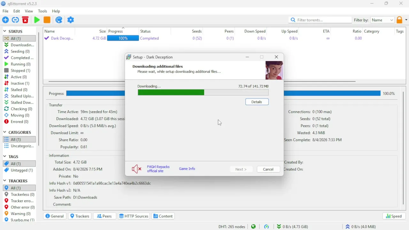Select the Stopped (1) filter
409x230 pixels.
point(19,70)
